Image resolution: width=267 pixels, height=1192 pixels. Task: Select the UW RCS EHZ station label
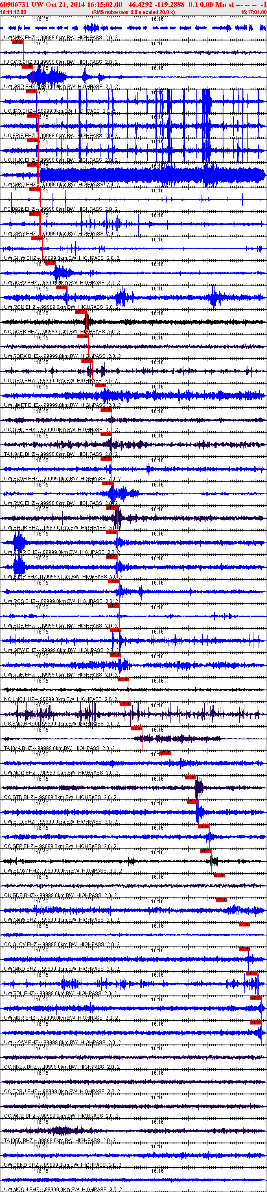(61, 602)
